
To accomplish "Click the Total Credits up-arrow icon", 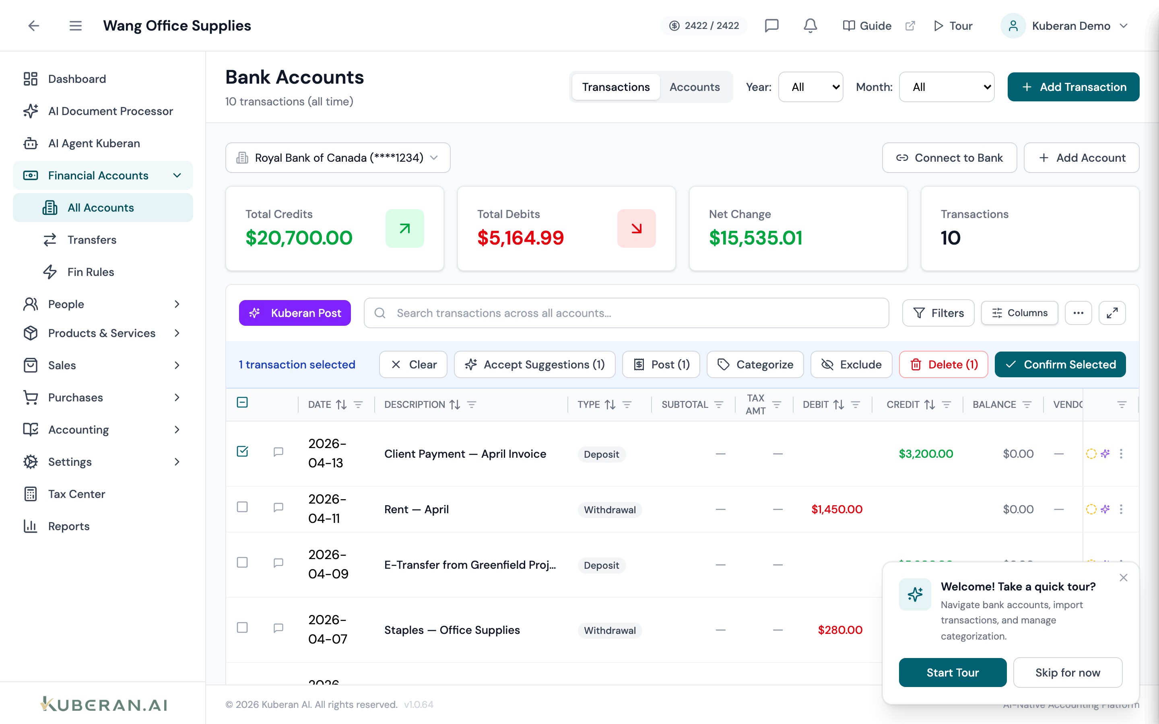I will tap(405, 228).
